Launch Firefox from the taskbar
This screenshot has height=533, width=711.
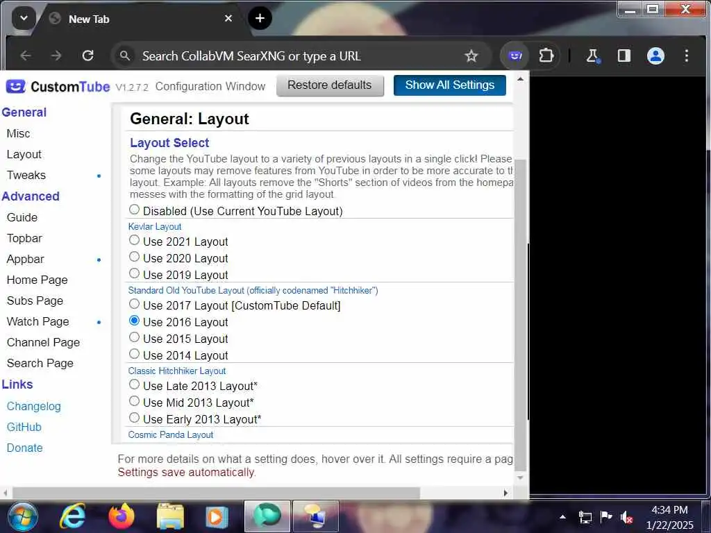pos(122,516)
